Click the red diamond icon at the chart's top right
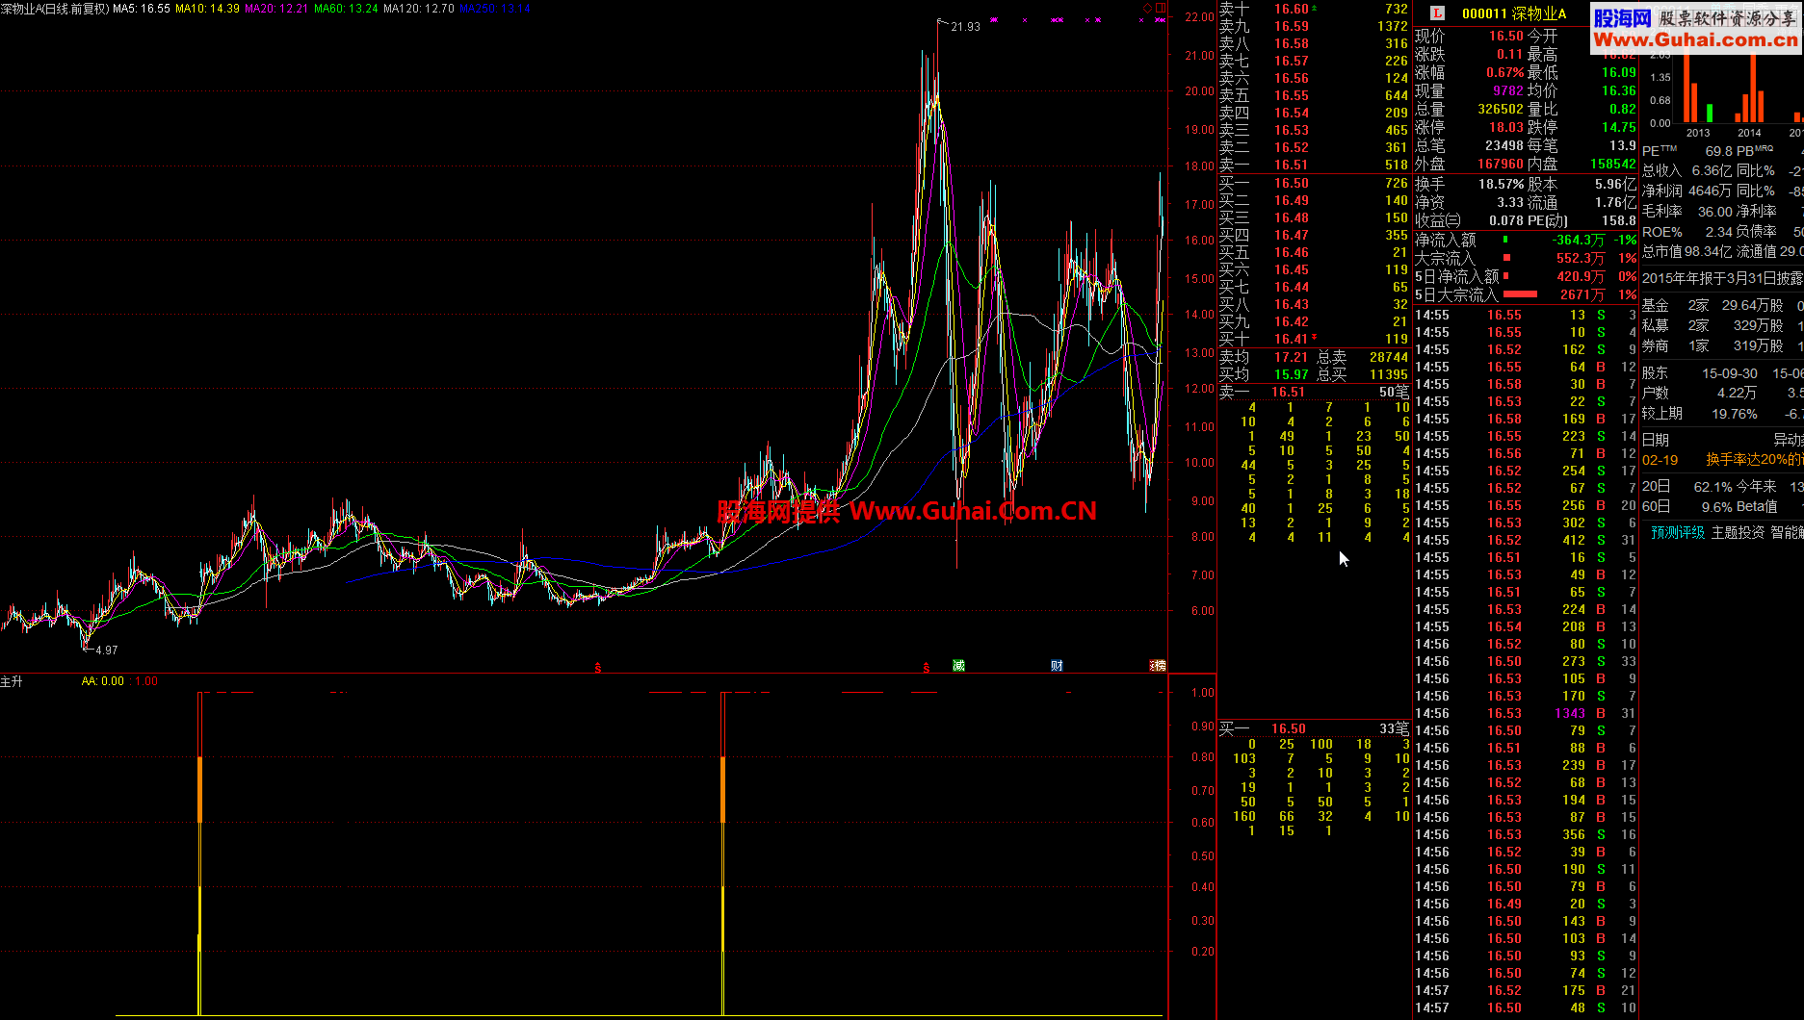Image resolution: width=1804 pixels, height=1020 pixels. point(1147,8)
